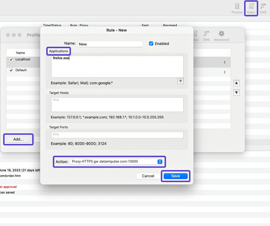Click the red 'approval' log text
Image resolution: width=270 pixels, height=226 pixels.
pos(8,187)
